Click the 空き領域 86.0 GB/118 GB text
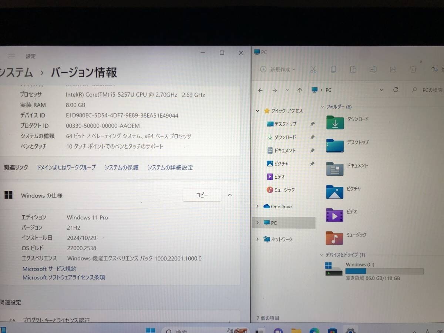 click(373, 278)
